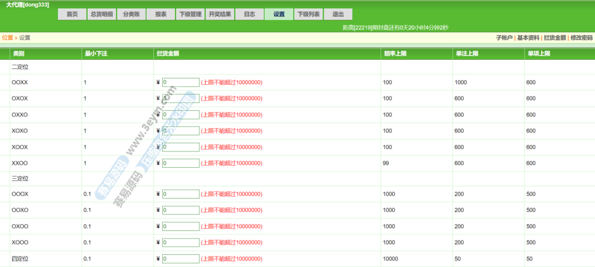Click the amount field in XOXO row
The image size is (595, 267).
pyautogui.click(x=181, y=131)
